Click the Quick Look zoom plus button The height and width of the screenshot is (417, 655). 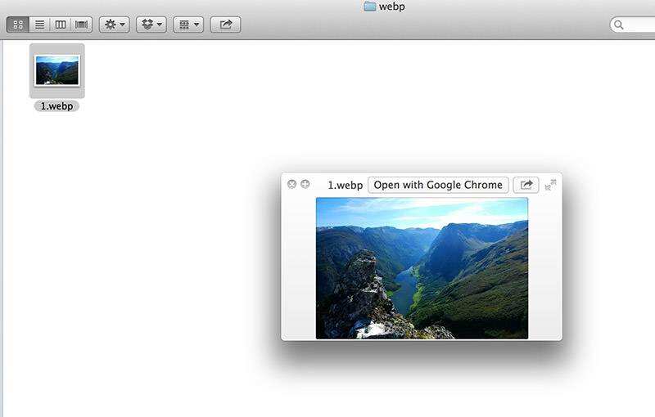tap(305, 184)
